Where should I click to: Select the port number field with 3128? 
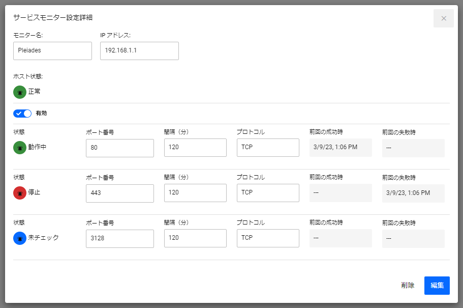[x=120, y=238]
